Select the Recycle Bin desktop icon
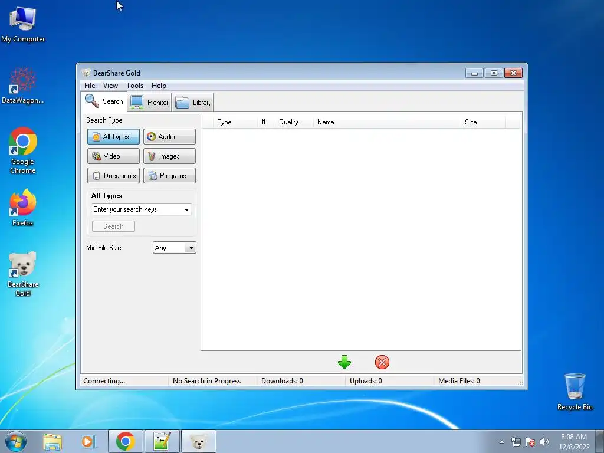The height and width of the screenshot is (453, 604). coord(575,392)
